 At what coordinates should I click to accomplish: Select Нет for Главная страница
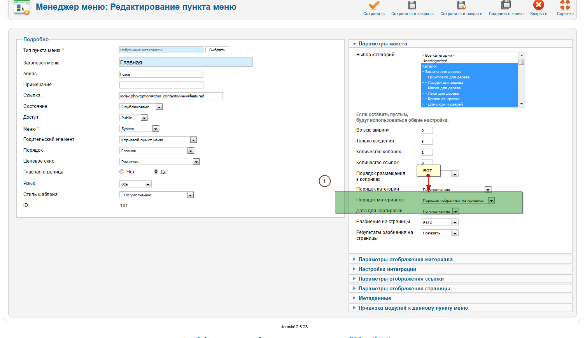(122, 172)
